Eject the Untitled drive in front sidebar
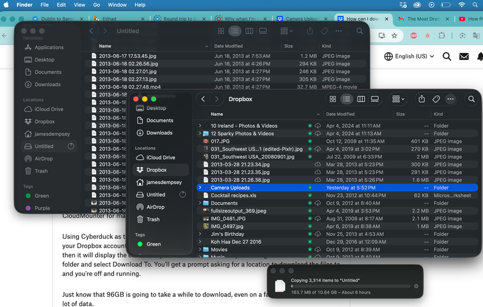Image resolution: width=483 pixels, height=307 pixels. (183, 195)
